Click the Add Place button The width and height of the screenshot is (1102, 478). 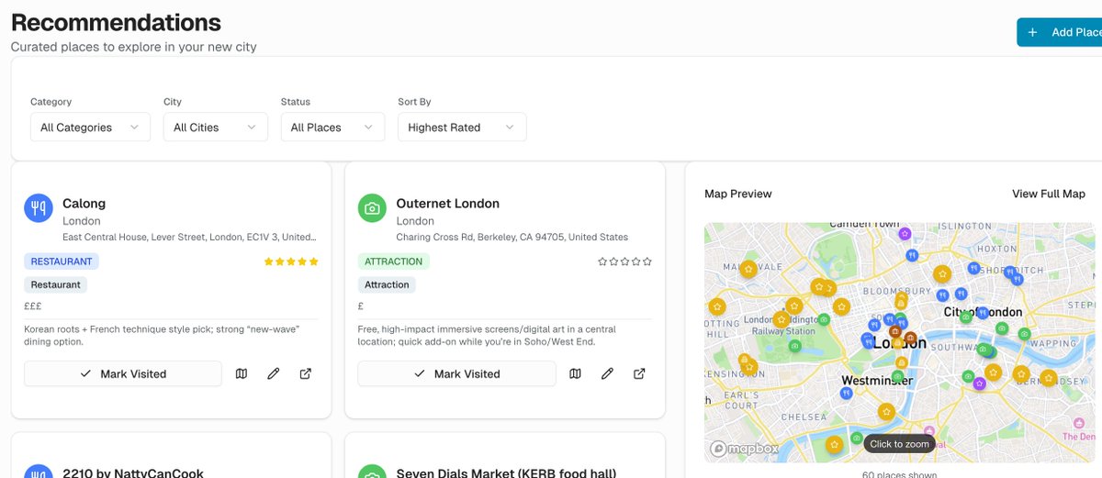[1060, 32]
